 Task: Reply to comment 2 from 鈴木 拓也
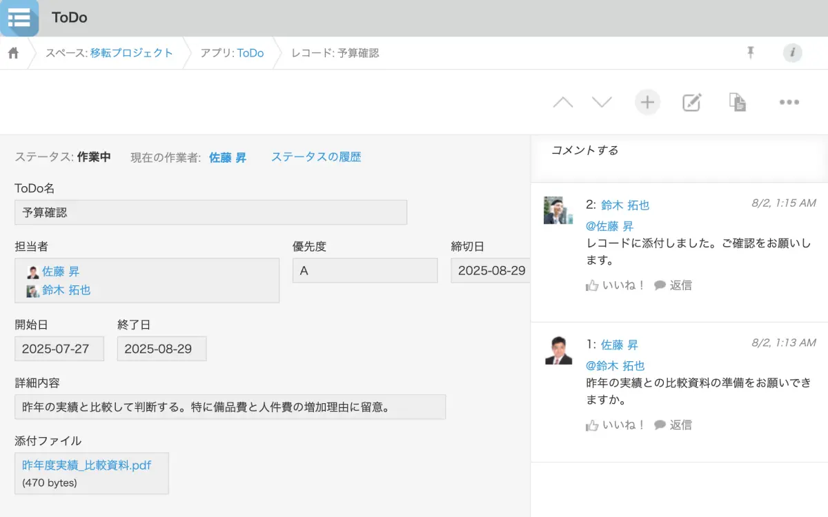673,285
